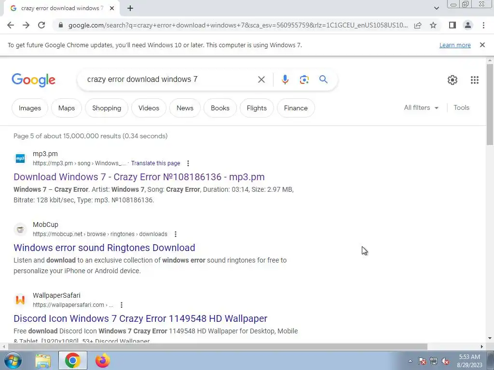Start voice search with microphone
The image size is (494, 370).
pyautogui.click(x=285, y=79)
